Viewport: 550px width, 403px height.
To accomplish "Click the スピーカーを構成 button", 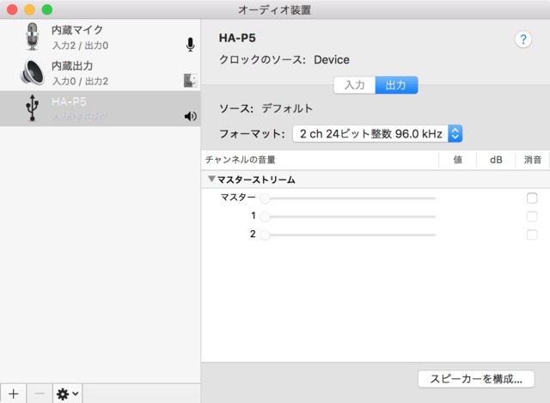I will tap(475, 379).
